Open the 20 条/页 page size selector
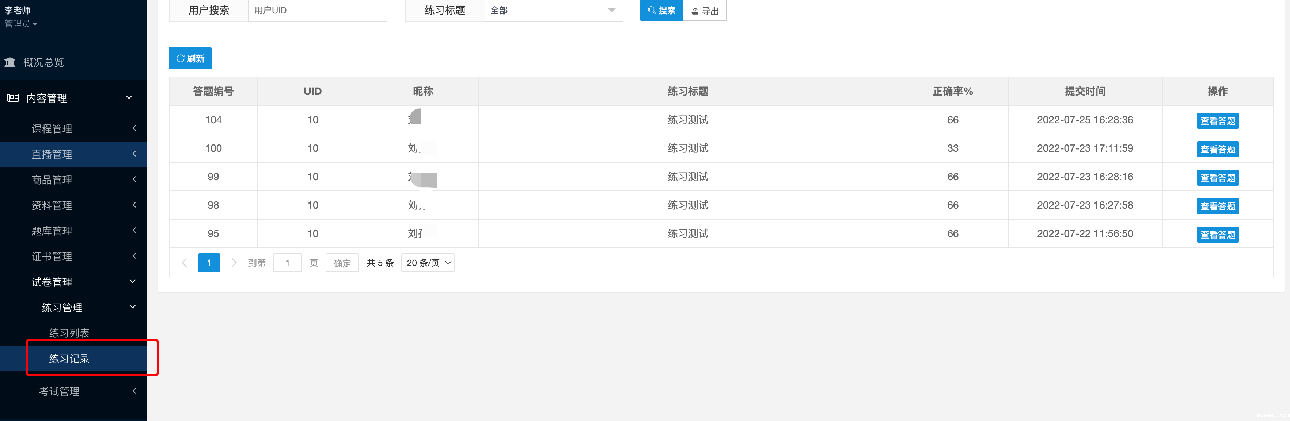The height and width of the screenshot is (421, 1290). click(x=428, y=263)
